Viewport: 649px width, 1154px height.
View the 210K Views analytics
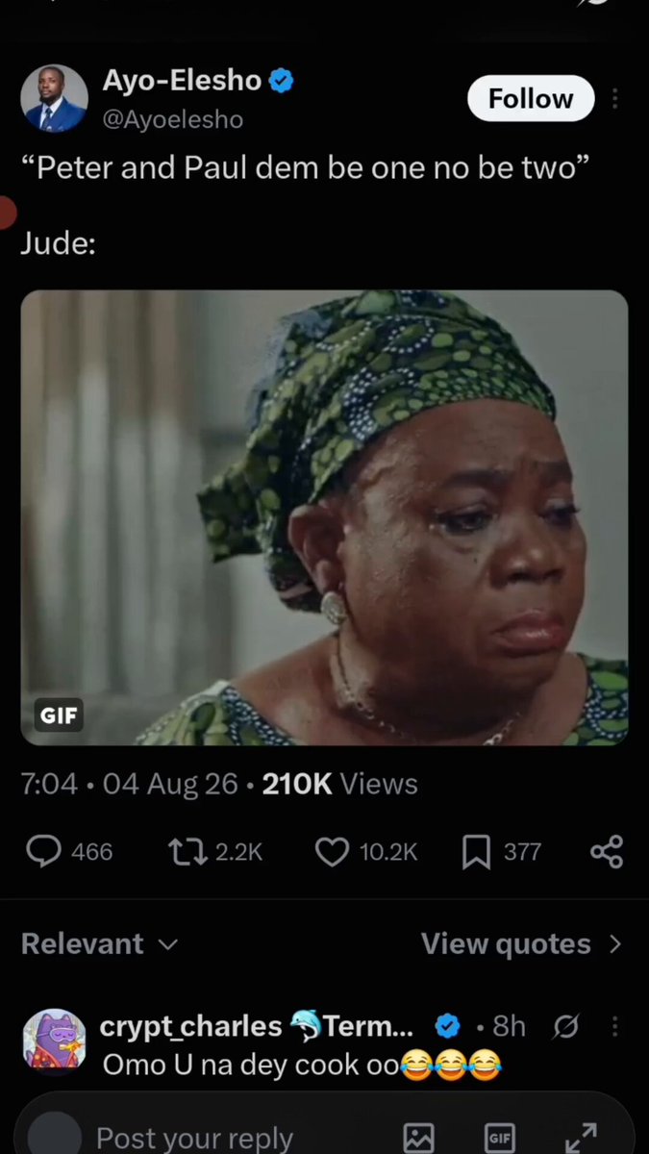[340, 784]
